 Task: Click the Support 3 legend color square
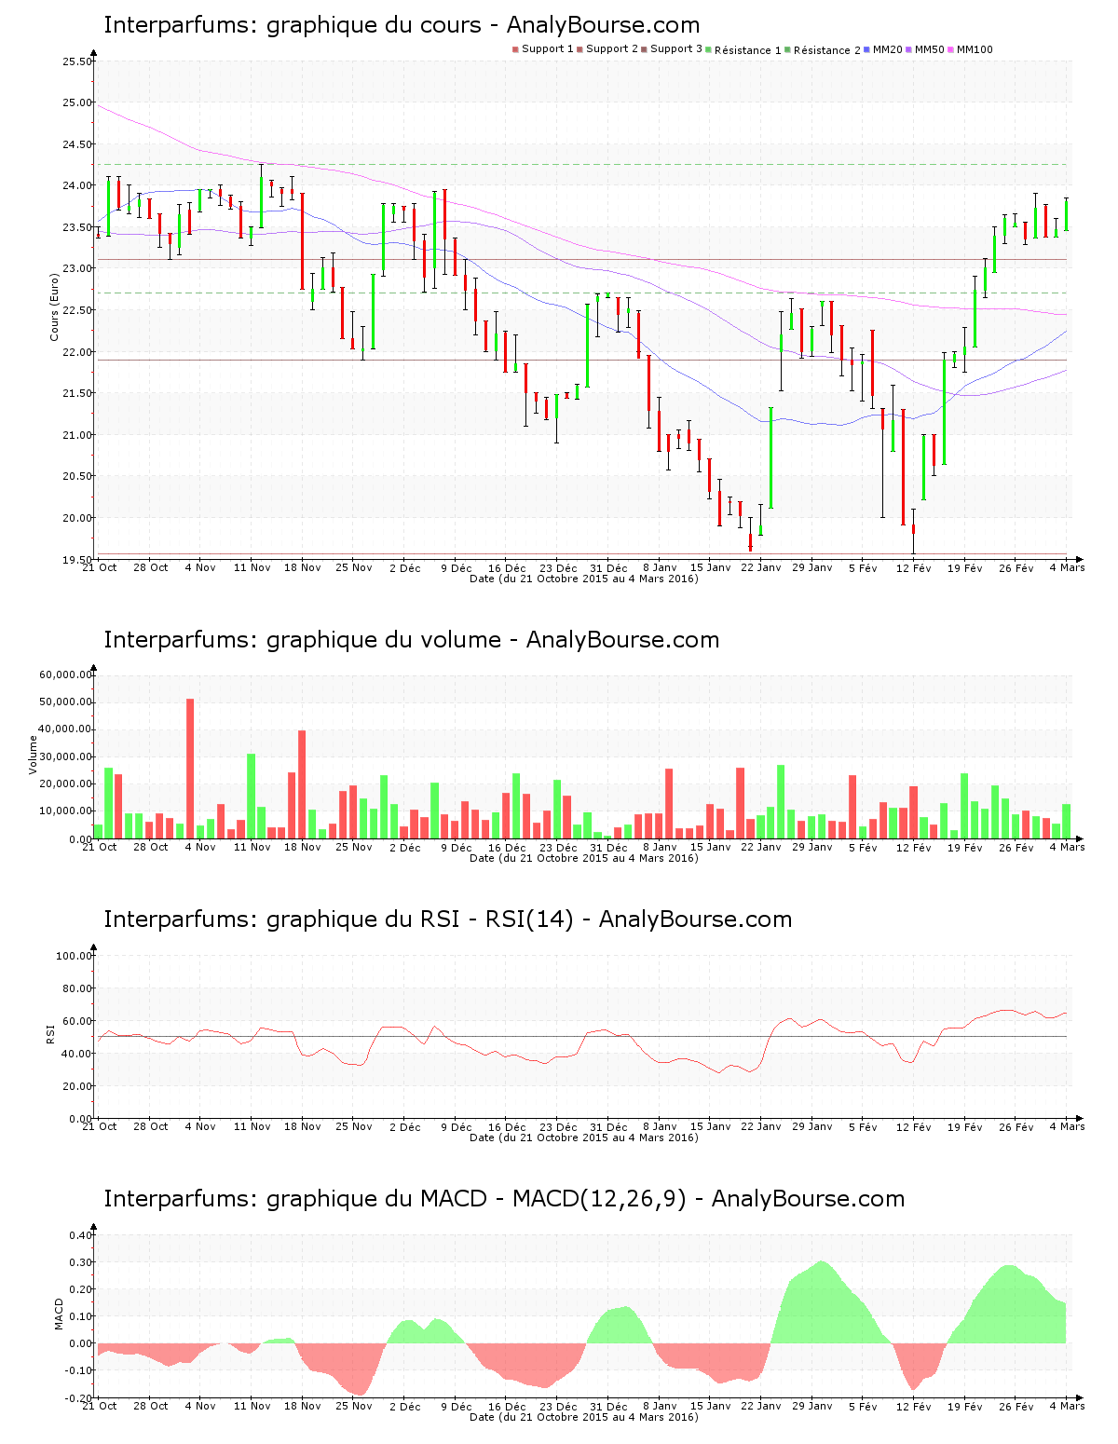(644, 49)
